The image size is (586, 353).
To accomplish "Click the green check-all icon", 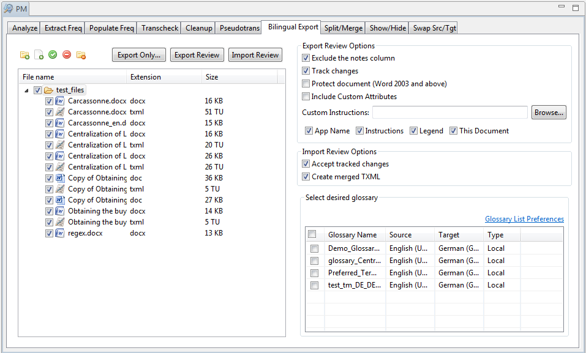I will point(53,54).
